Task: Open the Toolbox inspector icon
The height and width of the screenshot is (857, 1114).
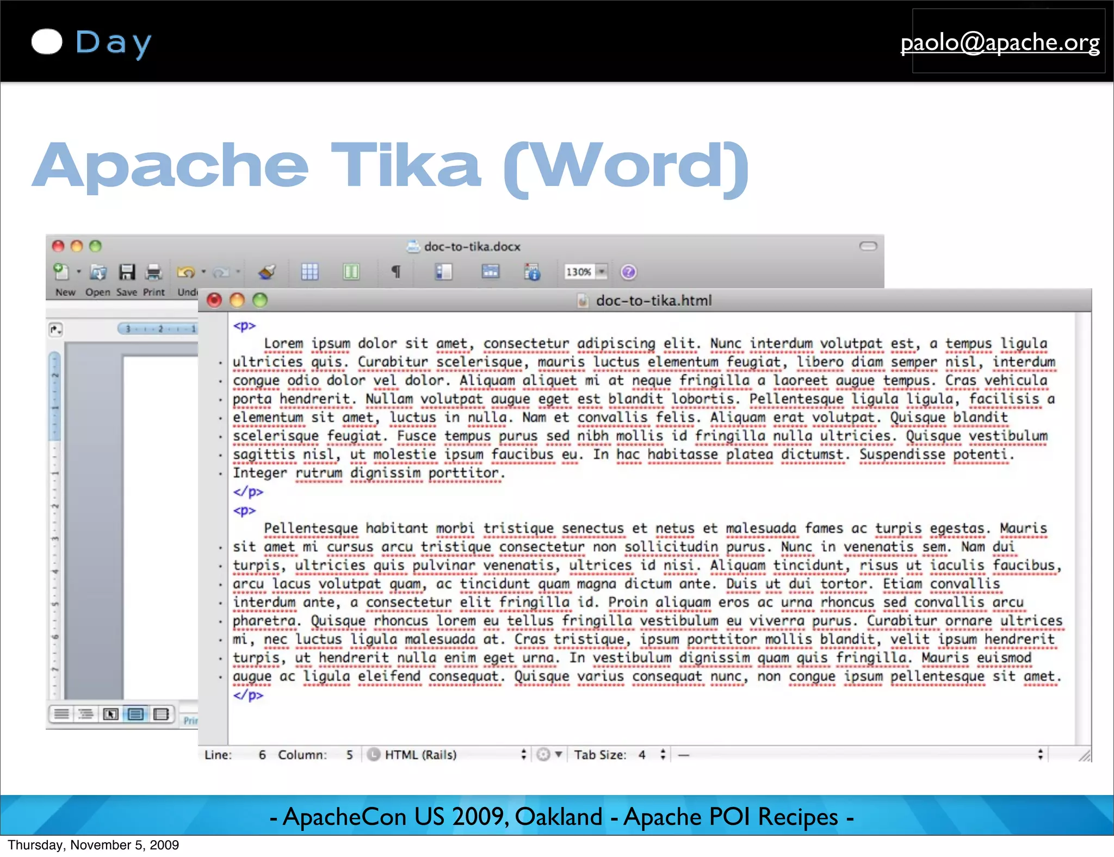Action: (x=532, y=271)
